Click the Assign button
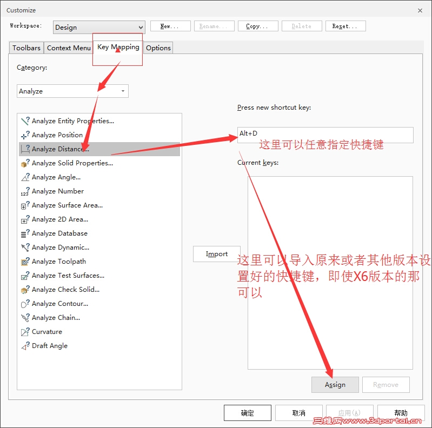Viewport: 432px width, 428px height. (335, 385)
